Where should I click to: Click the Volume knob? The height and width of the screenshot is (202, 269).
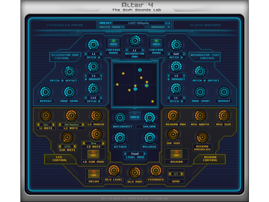click(x=150, y=118)
